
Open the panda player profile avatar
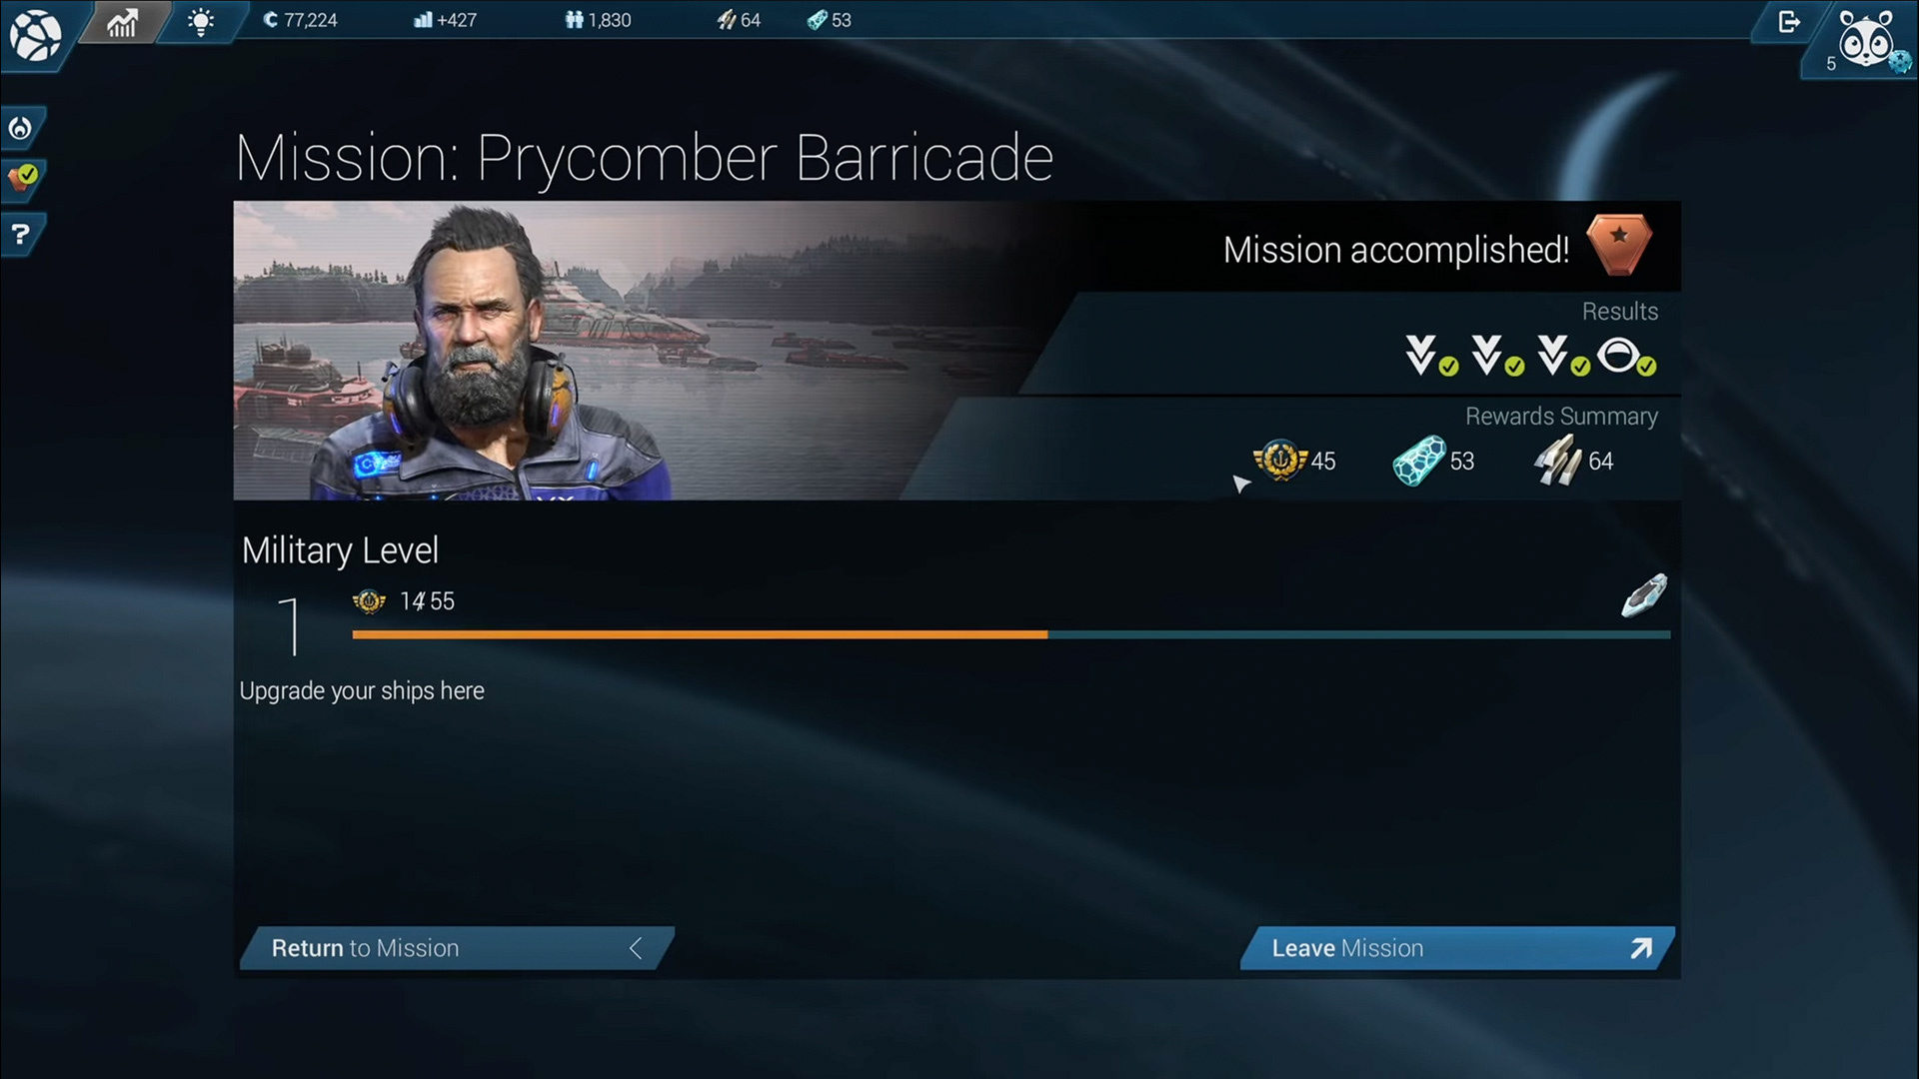[1866, 40]
